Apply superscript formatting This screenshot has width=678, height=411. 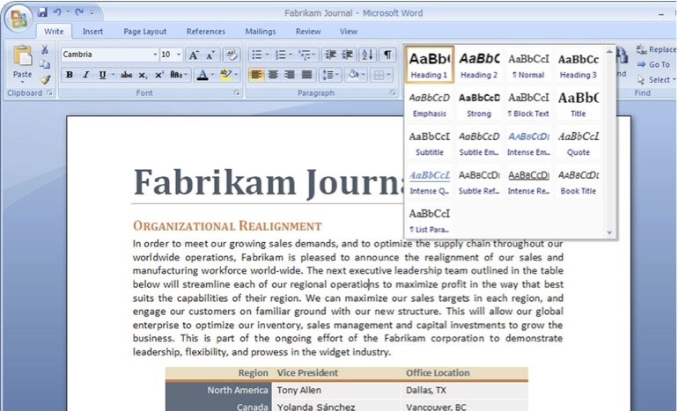pyautogui.click(x=159, y=75)
